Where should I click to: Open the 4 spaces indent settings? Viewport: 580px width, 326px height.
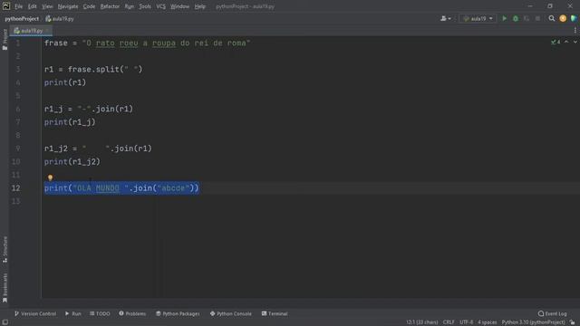488,322
